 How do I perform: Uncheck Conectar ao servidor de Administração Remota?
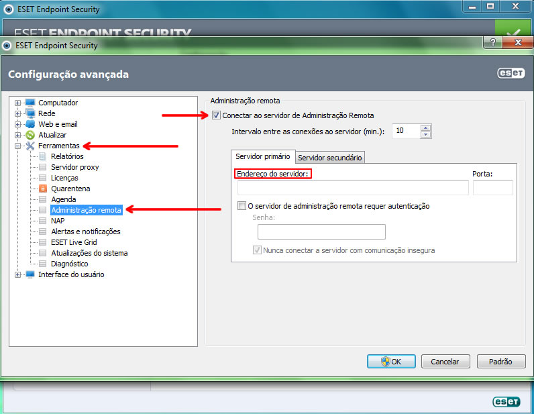[x=216, y=115]
